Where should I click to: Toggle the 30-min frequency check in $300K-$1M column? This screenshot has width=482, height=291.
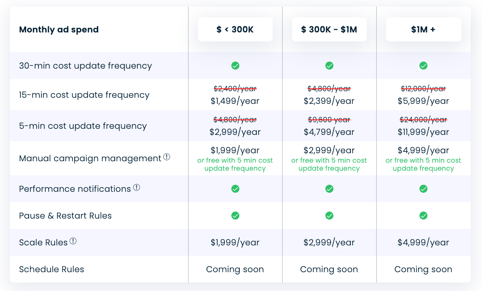tap(329, 66)
